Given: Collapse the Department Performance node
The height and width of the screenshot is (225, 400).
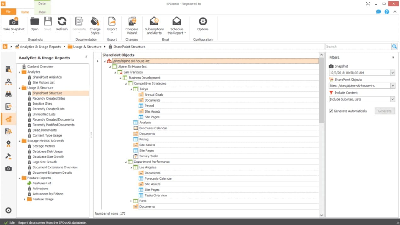Looking at the screenshot, I should point(126,162).
